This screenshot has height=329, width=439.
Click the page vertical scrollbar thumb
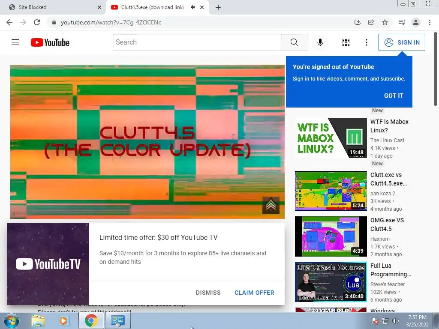pos(436,69)
